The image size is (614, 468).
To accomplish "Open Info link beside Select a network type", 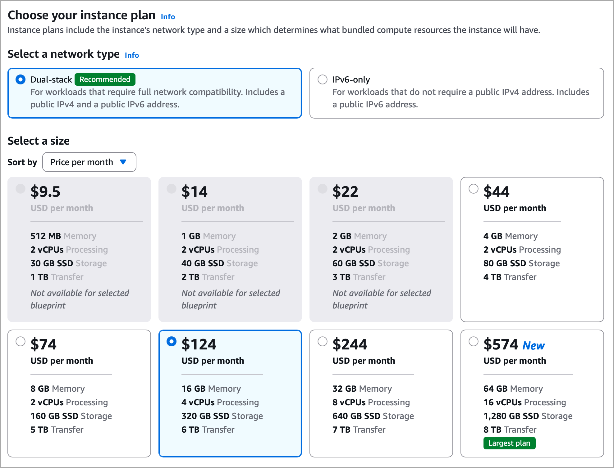I will coord(132,55).
